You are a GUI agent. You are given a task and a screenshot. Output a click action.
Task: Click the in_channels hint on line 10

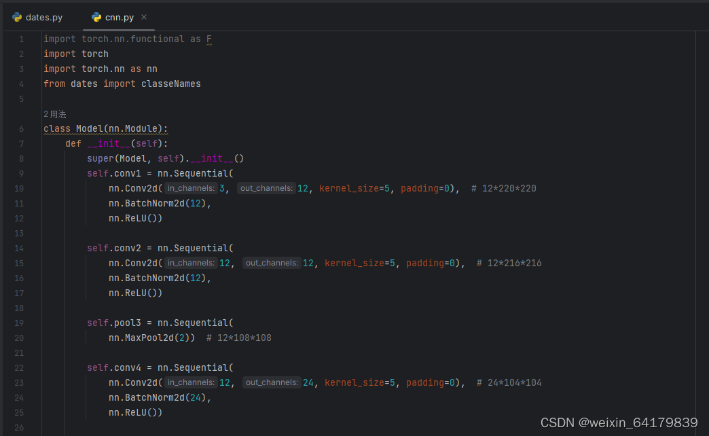[191, 188]
